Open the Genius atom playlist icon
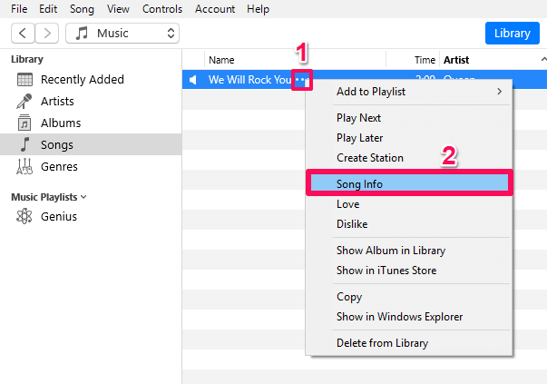 24,216
